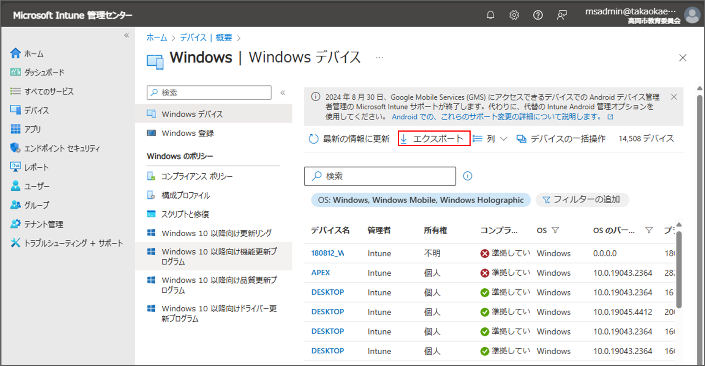The height and width of the screenshot is (366, 705).
Task: Dismiss the Android support notice banner
Action: point(674,97)
